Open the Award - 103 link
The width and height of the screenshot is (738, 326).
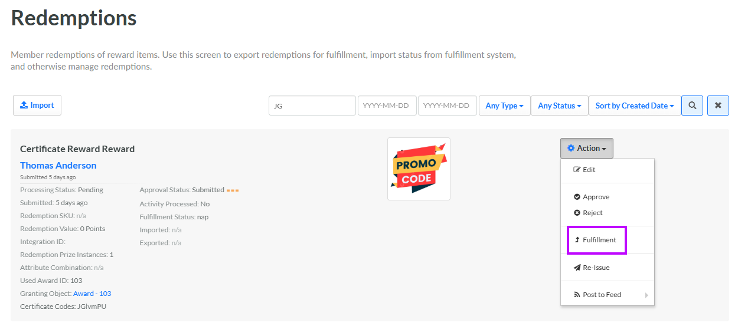click(x=92, y=294)
